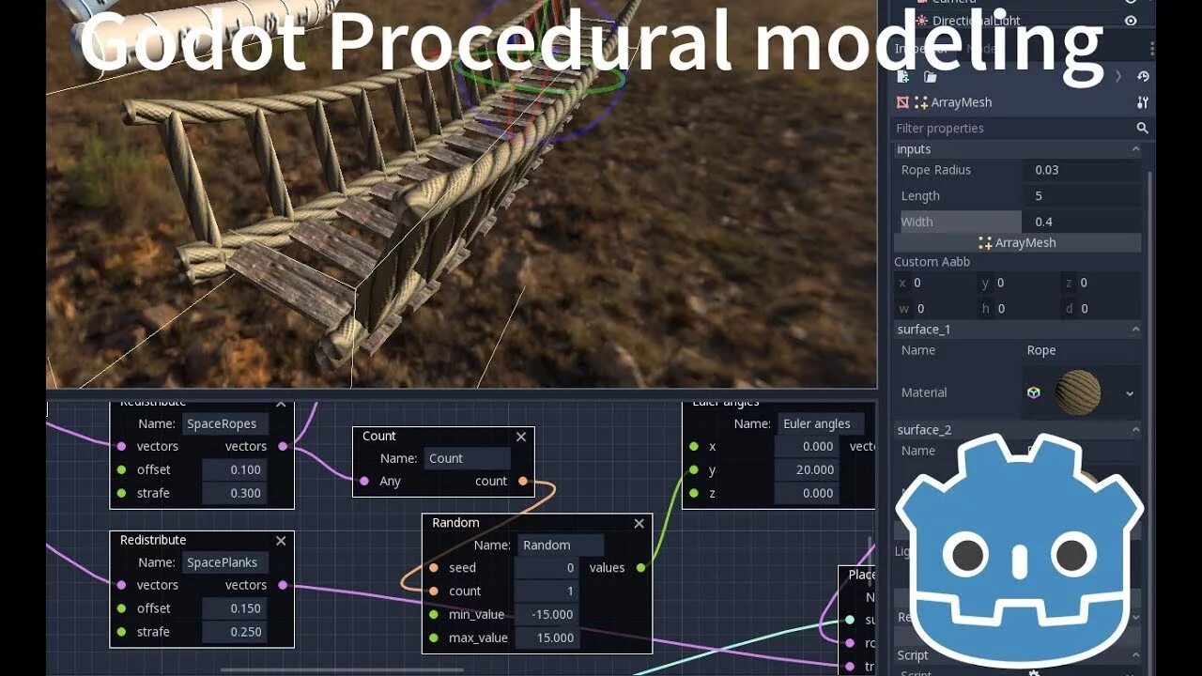The height and width of the screenshot is (676, 1202).
Task: Click the Random node seed input port
Action: point(434,568)
